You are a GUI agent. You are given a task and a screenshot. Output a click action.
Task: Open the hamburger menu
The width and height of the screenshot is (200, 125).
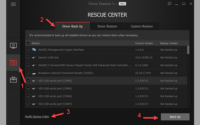point(13,4)
